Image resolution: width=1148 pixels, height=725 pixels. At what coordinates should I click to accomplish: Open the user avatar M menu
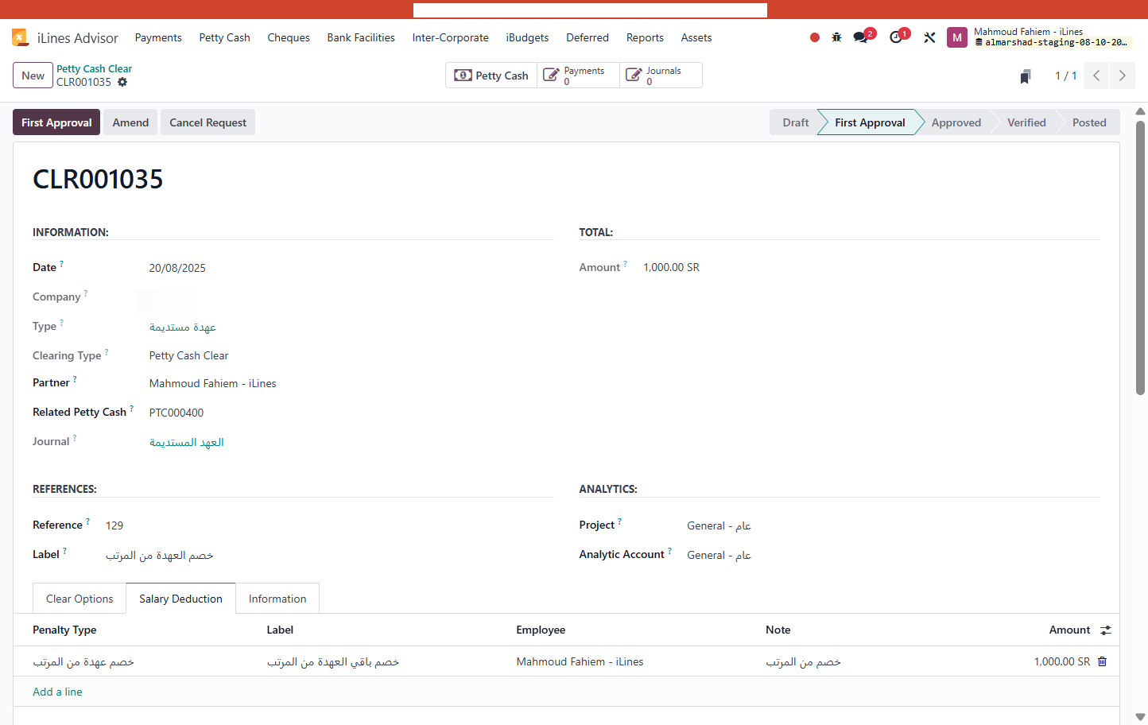pos(957,37)
